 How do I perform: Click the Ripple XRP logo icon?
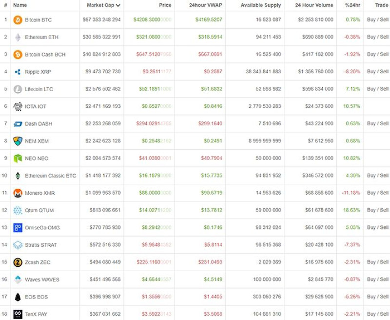18,72
